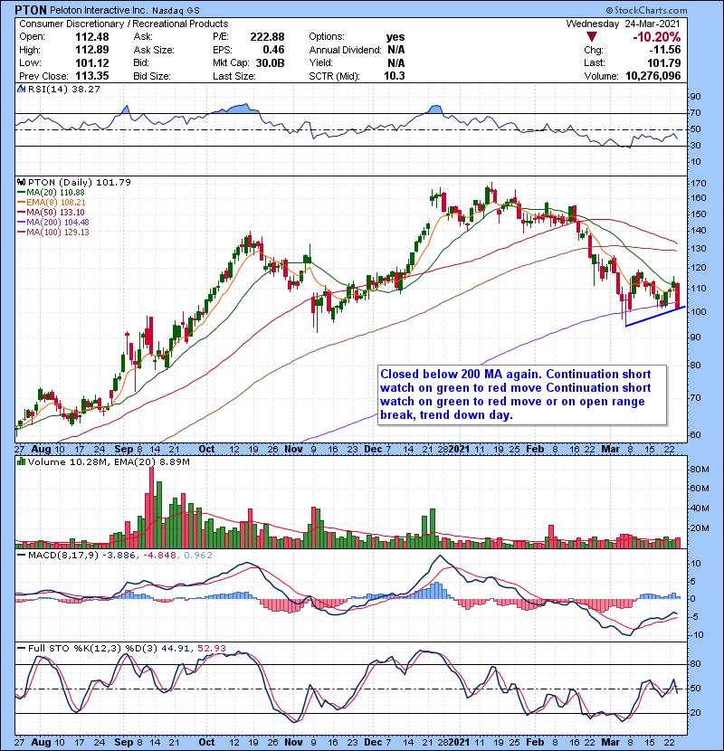The image size is (724, 751).
Task: Click the Annual Dividend N/A value
Action: pos(396,50)
